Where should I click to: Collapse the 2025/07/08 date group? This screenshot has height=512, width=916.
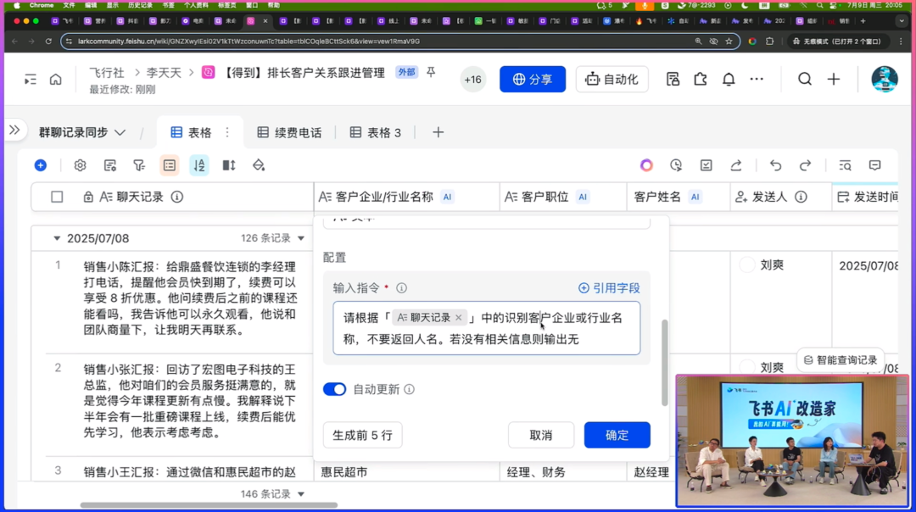click(x=57, y=239)
